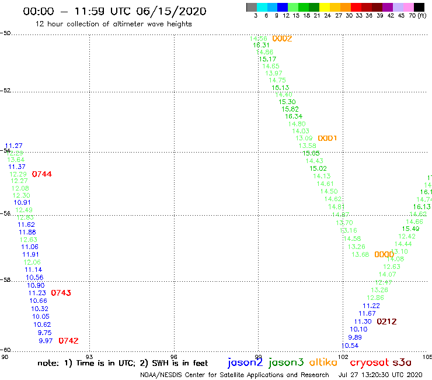Click the cryosat satellite legend label
Screen dimensions: 432x380
coord(370,363)
